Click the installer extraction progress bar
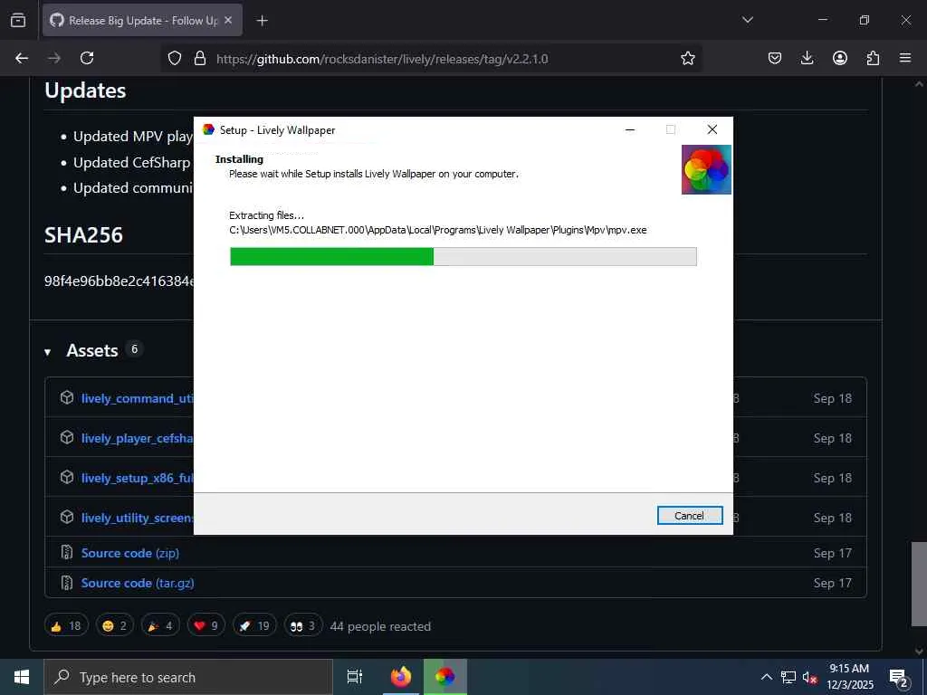The image size is (927, 695). click(463, 256)
